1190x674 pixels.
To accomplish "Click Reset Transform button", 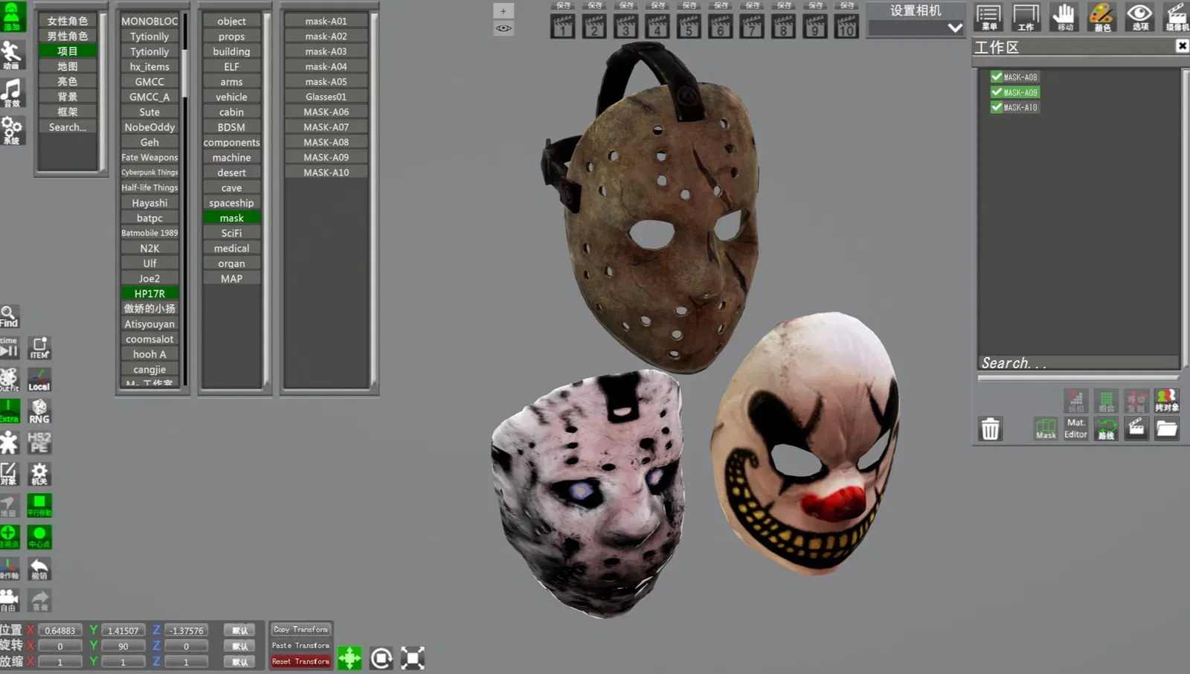I will pyautogui.click(x=300, y=661).
